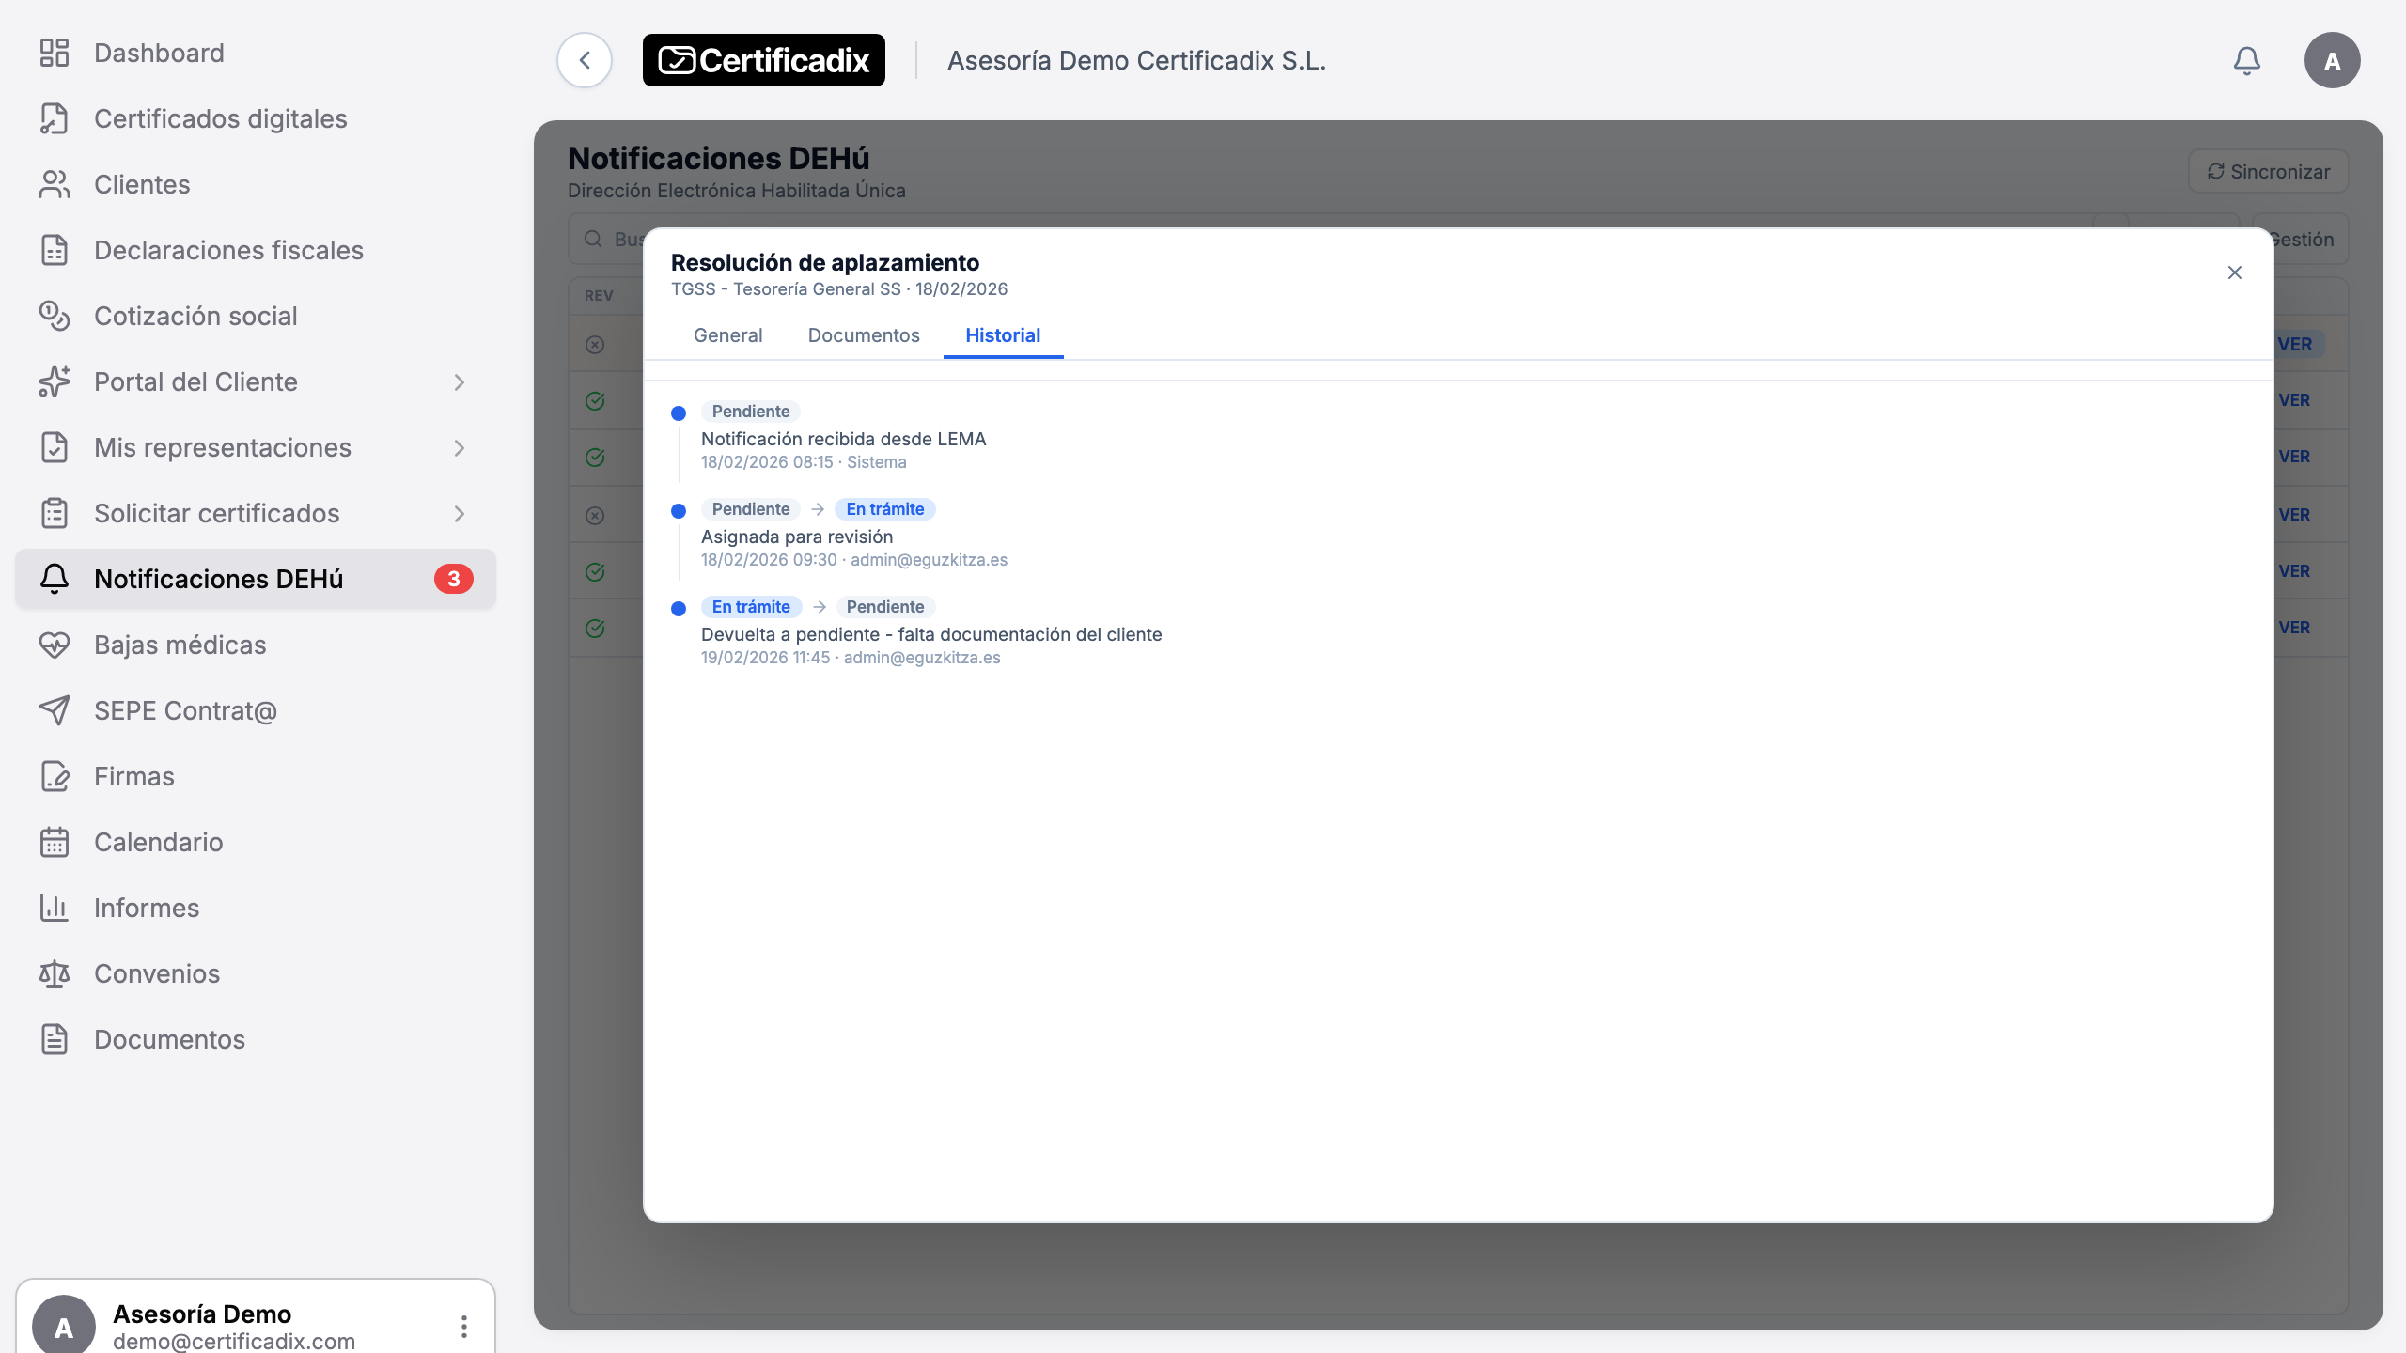Click timestamp 19/02/2026 11:45

click(766, 658)
